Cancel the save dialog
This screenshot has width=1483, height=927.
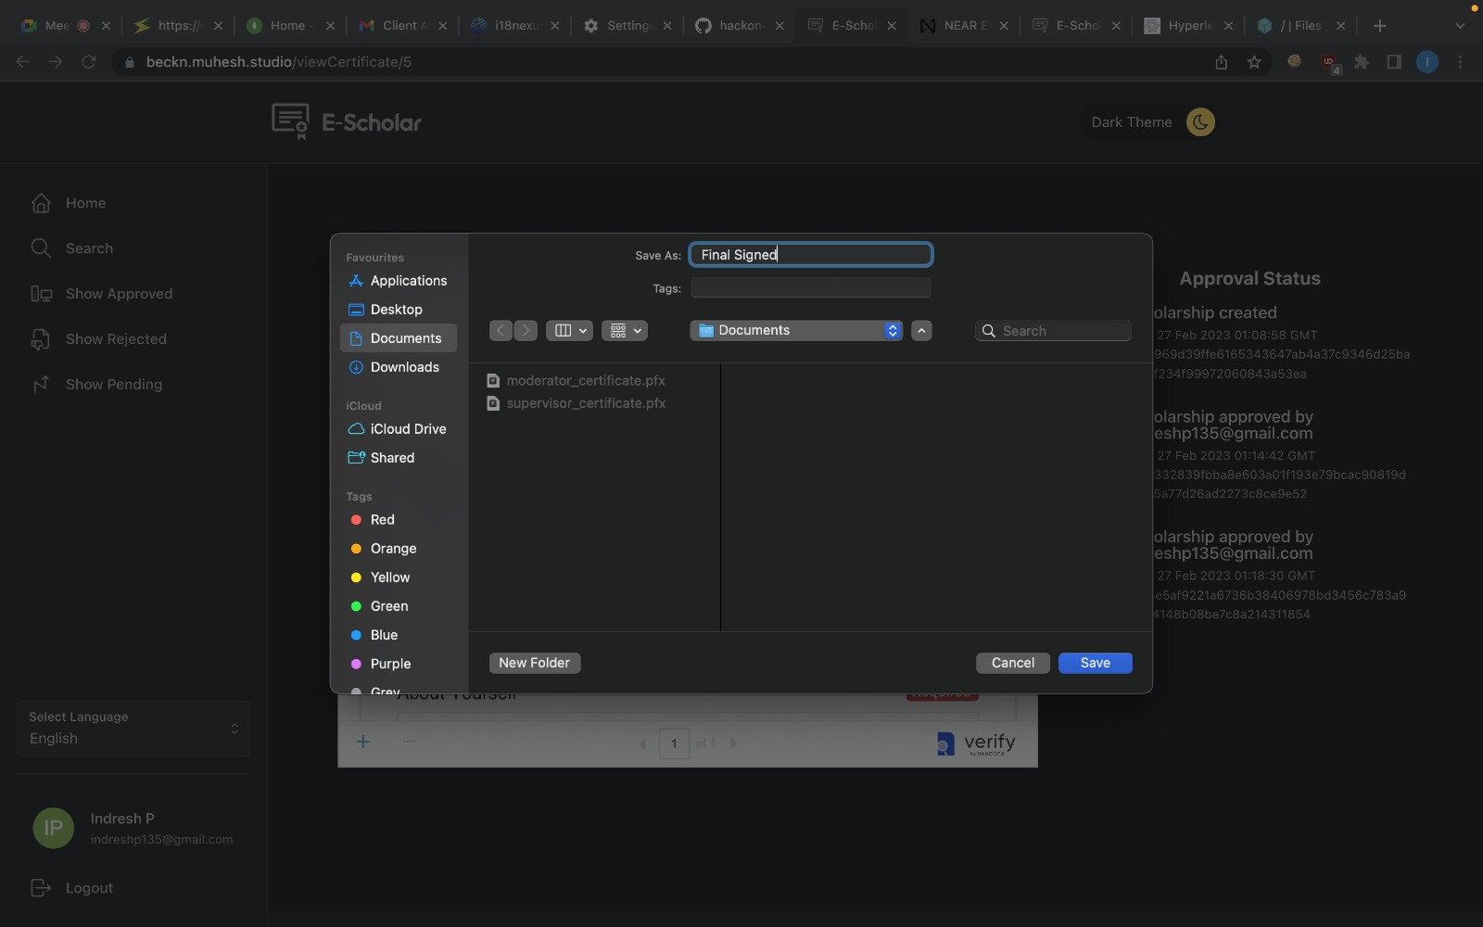tap(1012, 663)
